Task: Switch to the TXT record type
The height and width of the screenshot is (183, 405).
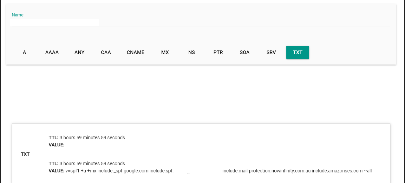Action: pyautogui.click(x=297, y=52)
